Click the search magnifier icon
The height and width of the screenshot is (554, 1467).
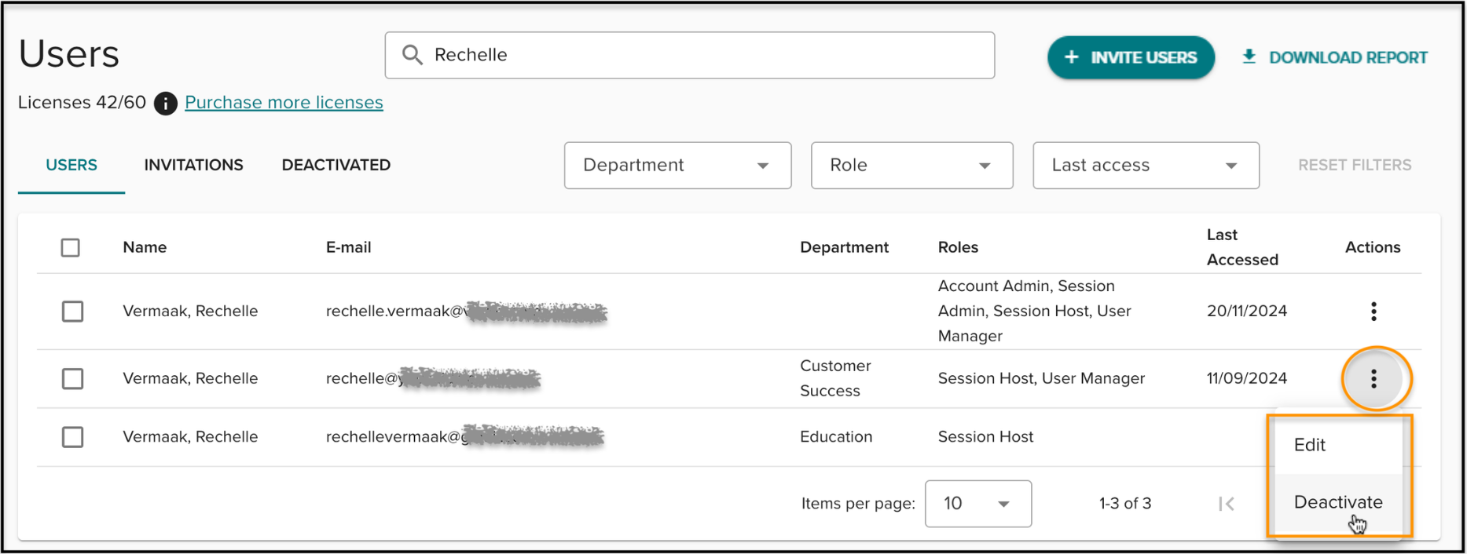pos(412,55)
